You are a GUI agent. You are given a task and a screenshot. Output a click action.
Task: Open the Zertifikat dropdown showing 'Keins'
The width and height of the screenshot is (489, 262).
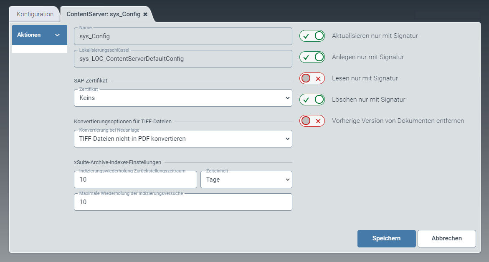click(x=182, y=98)
